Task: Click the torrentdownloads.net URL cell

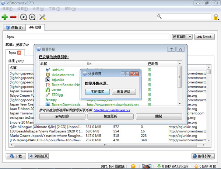Action: 113,105
